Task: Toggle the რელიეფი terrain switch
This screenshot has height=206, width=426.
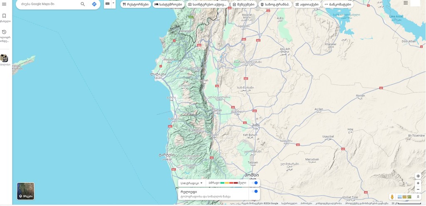Action: tap(255, 191)
